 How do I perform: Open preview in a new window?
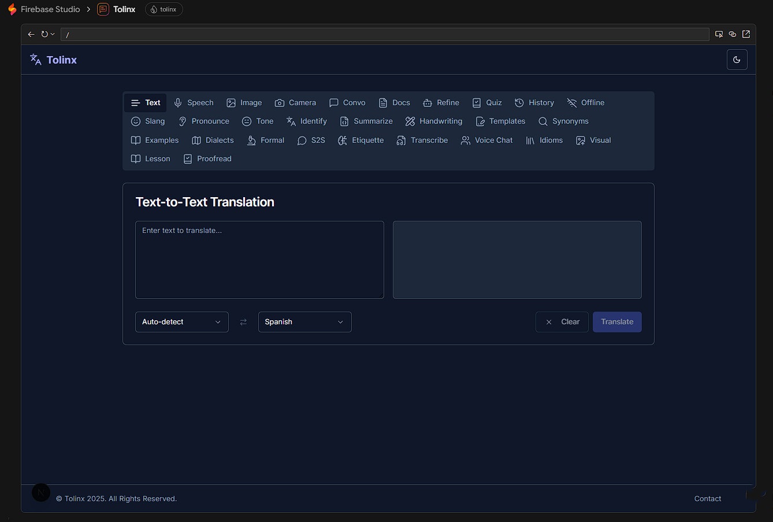point(746,34)
